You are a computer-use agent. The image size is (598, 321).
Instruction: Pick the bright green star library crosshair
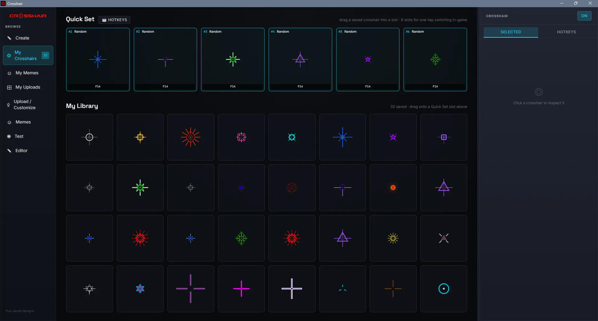tap(140, 188)
